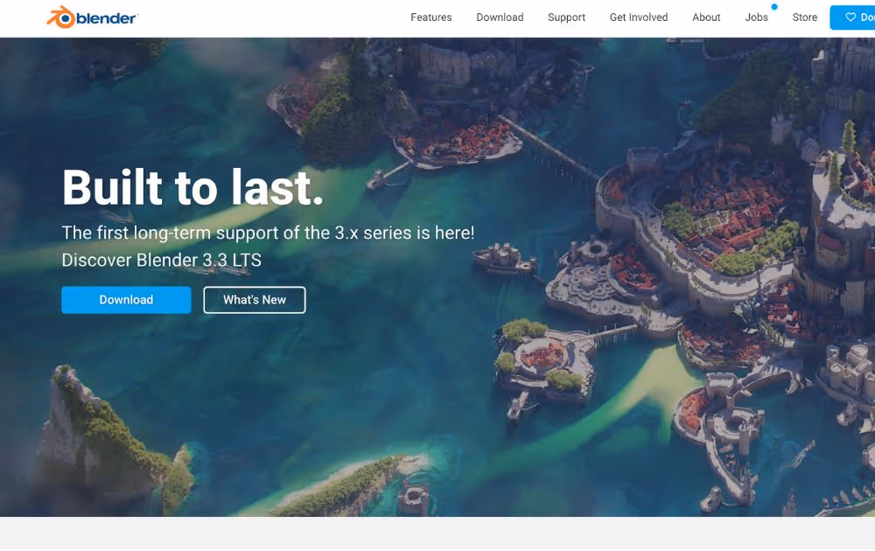Viewport: 875px width, 551px height.
Task: Select the About navigation link
Action: (x=706, y=17)
